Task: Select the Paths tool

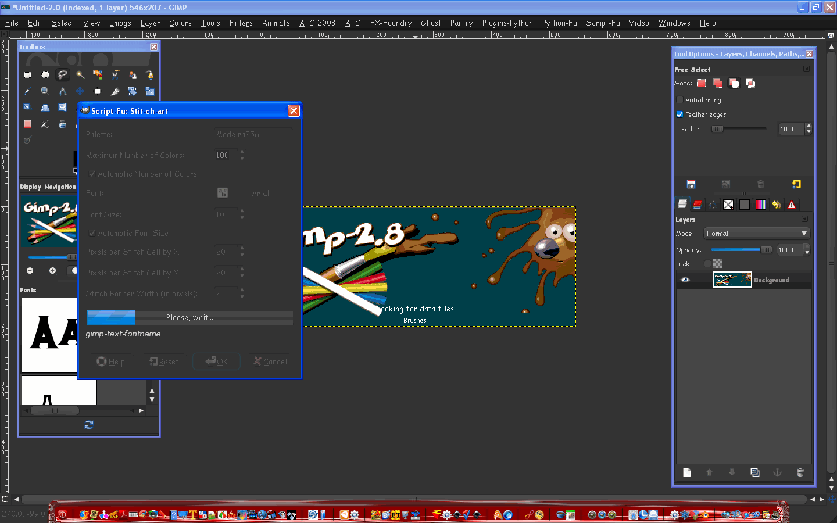Action: click(x=150, y=75)
